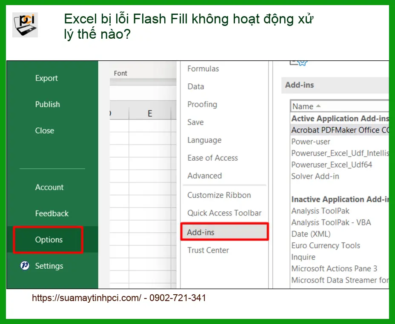The image size is (395, 324).
Task: Click the PCI laptop logo
Action: coord(25,25)
